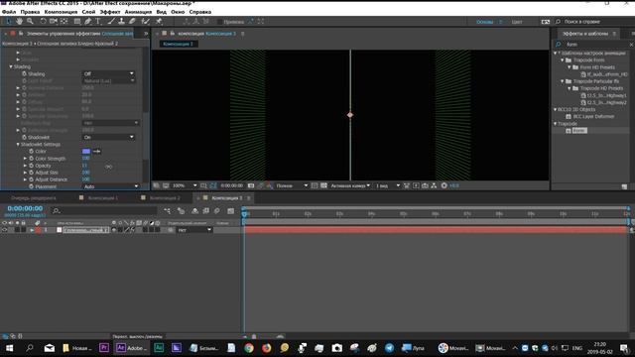Select the Hand tool
The height and width of the screenshot is (357, 635).
click(19, 22)
